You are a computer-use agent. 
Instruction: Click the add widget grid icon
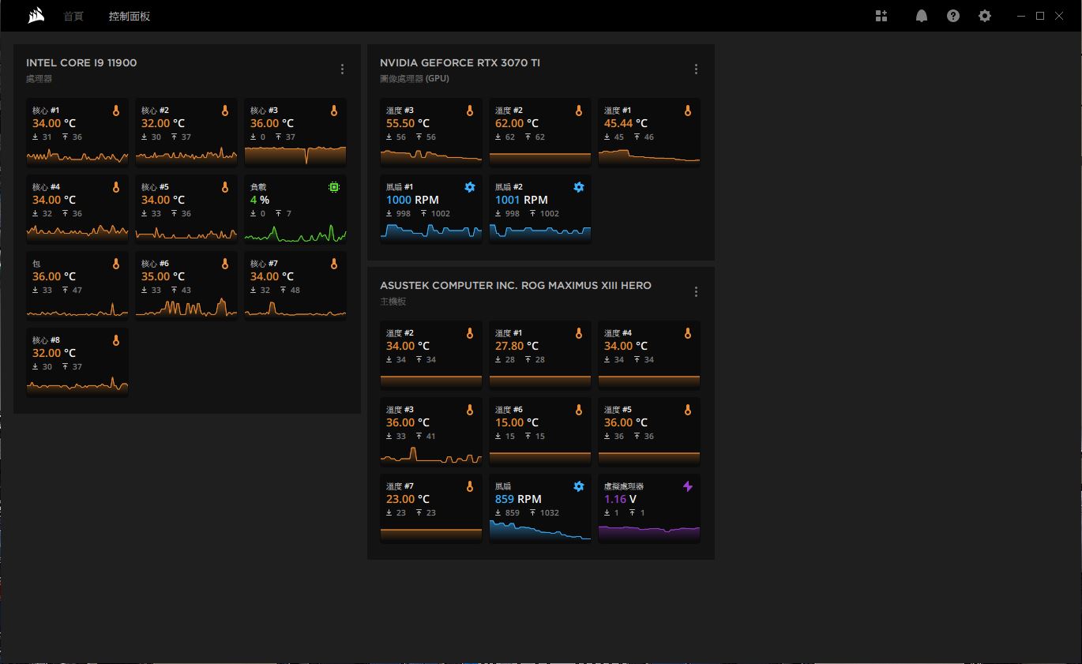(881, 16)
